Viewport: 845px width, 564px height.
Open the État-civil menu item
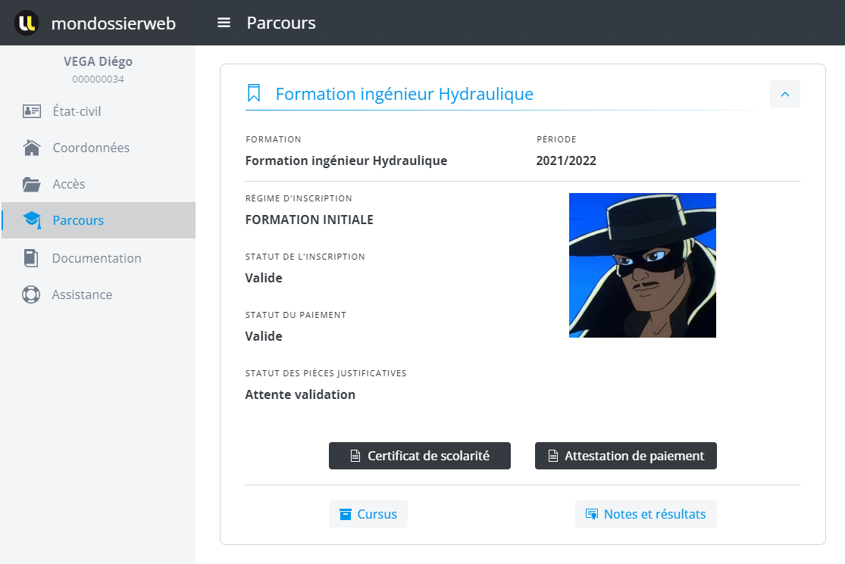[77, 111]
